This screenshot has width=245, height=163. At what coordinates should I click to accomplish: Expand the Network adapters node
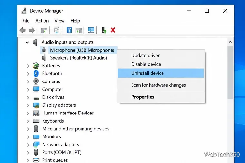pos(28,145)
